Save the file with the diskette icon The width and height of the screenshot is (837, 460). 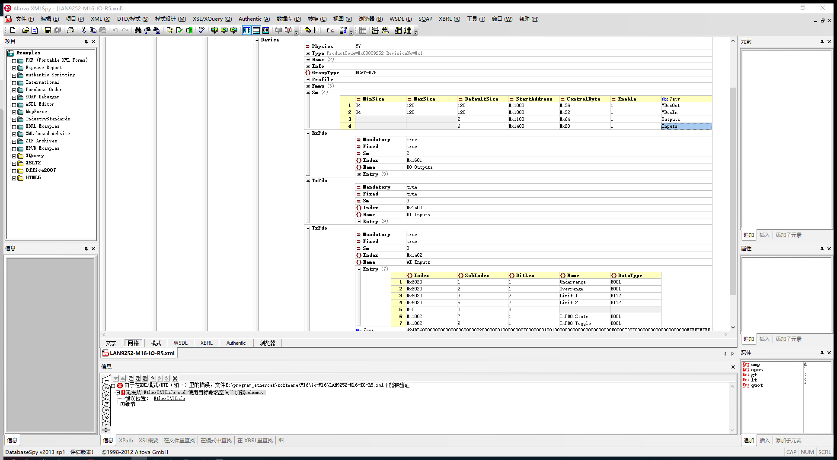tap(48, 30)
